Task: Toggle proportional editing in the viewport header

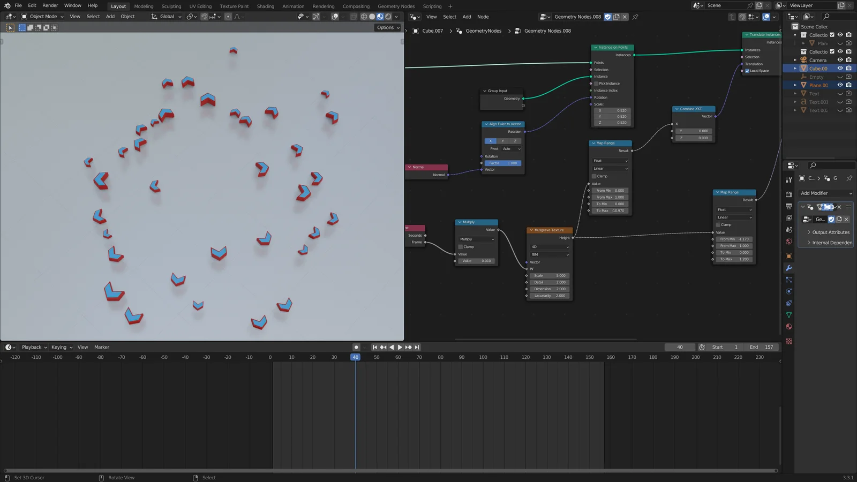Action: point(228,17)
